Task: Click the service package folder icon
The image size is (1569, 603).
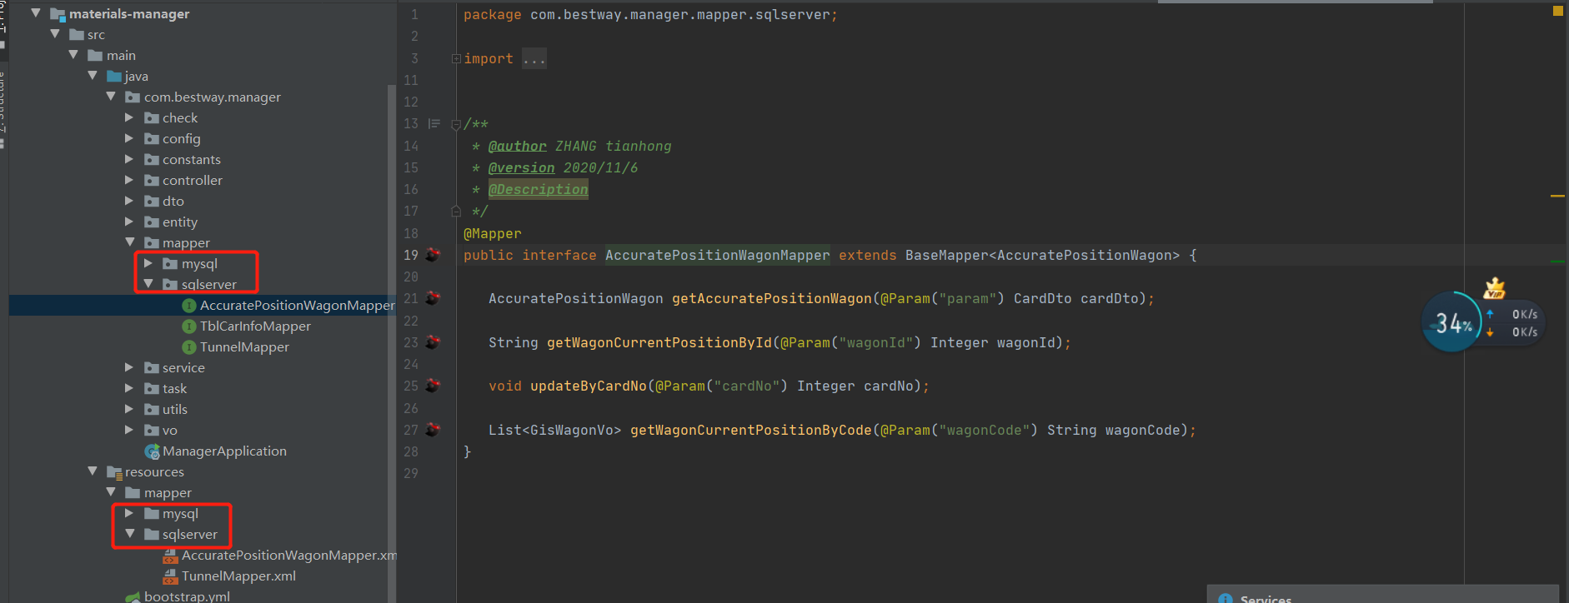Action: (152, 367)
